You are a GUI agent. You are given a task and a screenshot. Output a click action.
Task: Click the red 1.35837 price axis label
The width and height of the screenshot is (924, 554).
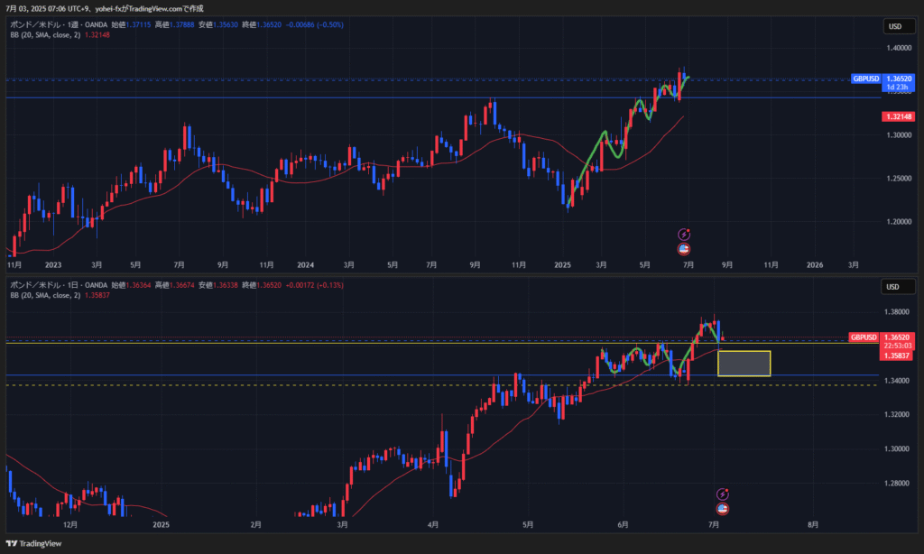897,355
